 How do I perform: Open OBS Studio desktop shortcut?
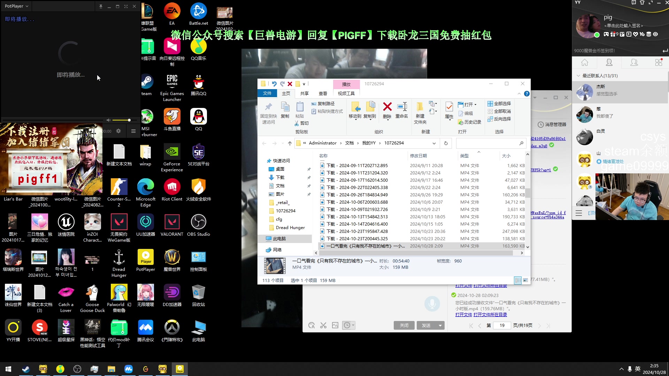tap(199, 225)
